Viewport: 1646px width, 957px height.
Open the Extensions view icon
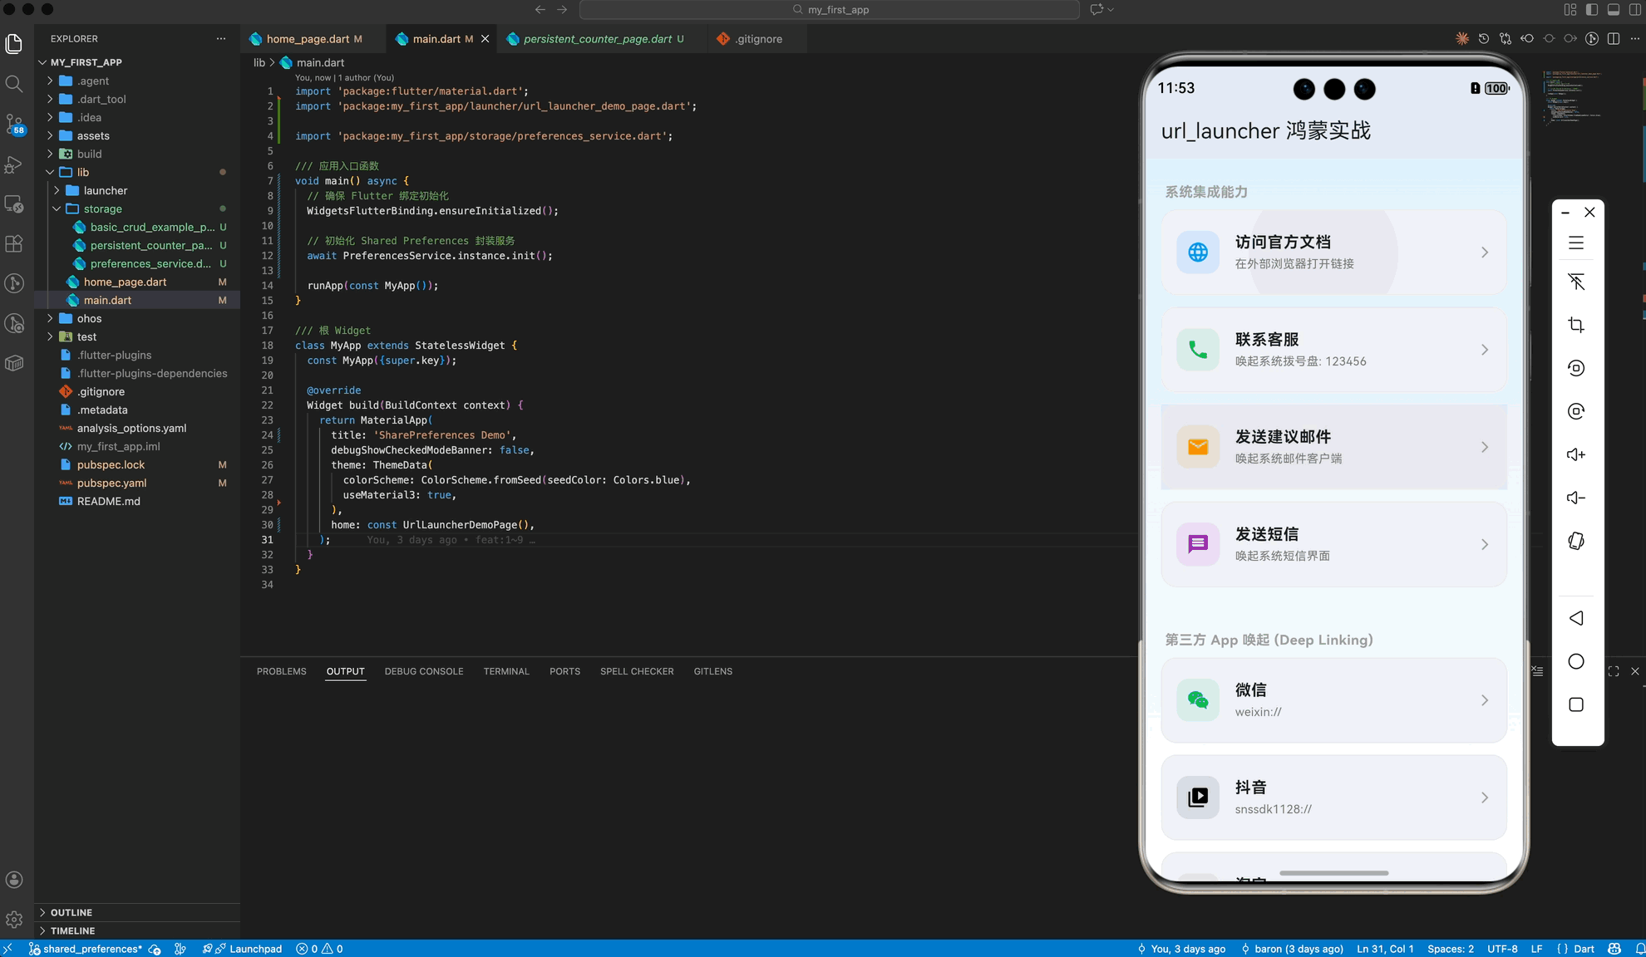coord(14,244)
